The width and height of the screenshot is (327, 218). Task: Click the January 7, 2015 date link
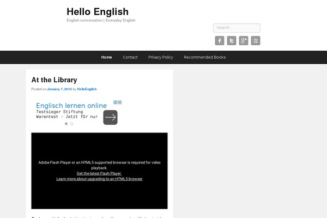point(59,89)
